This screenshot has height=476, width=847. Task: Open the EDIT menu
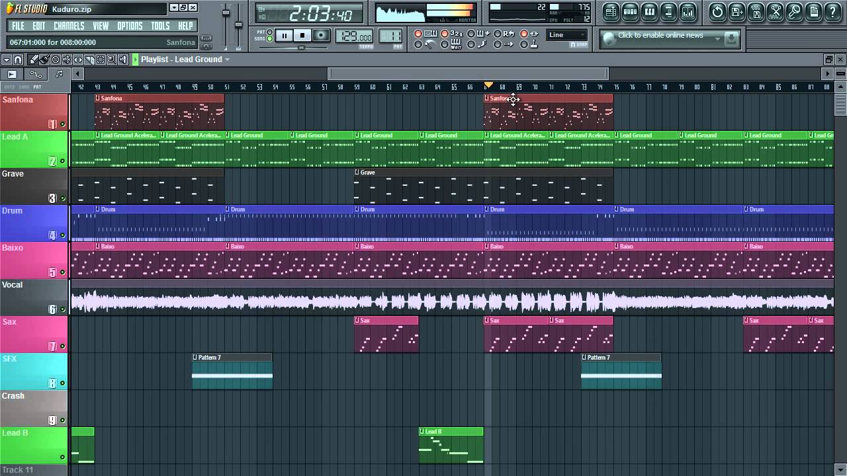click(39, 26)
